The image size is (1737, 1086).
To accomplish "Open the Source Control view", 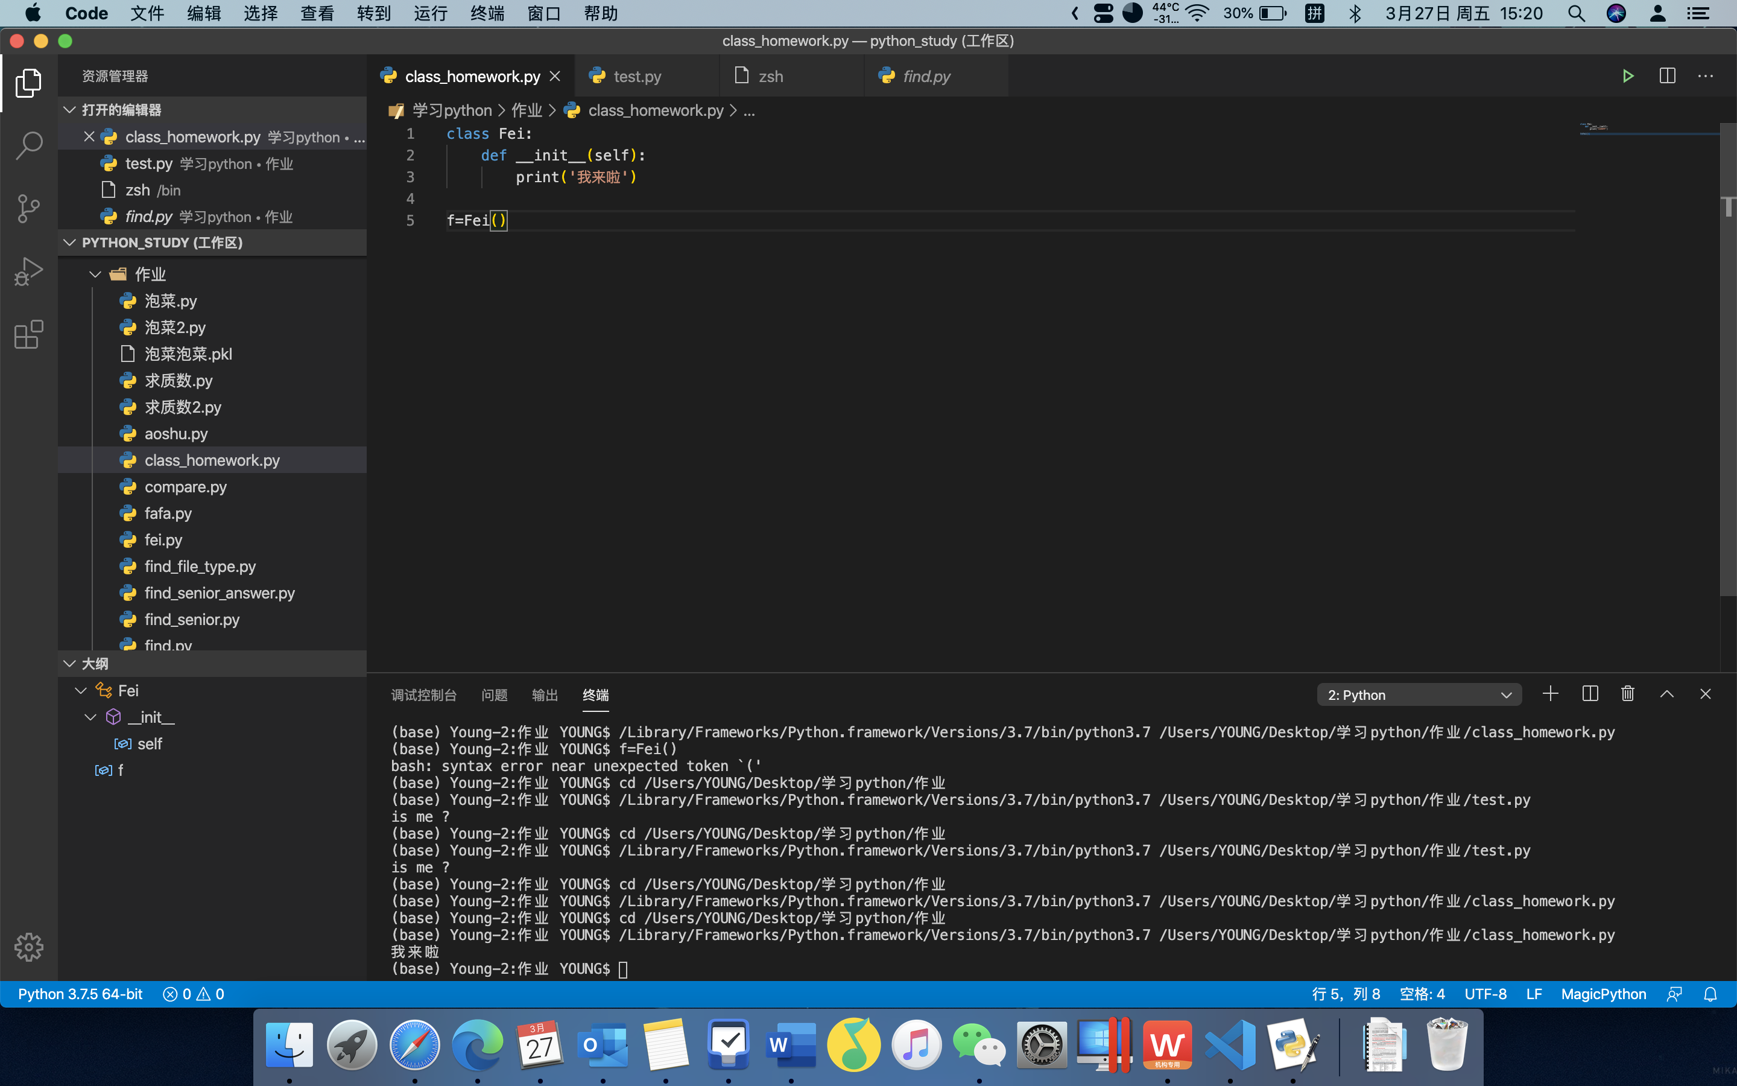I will (29, 209).
